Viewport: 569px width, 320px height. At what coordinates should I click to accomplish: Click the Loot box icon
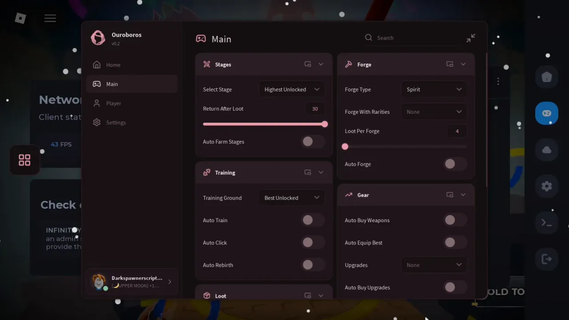tap(207, 296)
